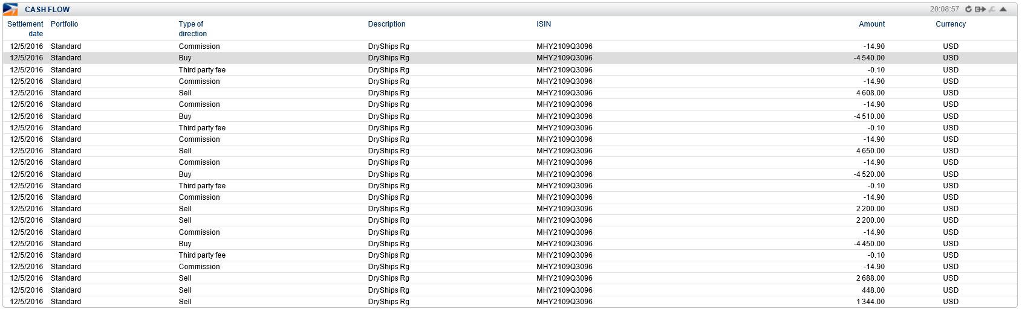The width and height of the screenshot is (1022, 312).
Task: Open settings with the wrench icon
Action: 992,9
